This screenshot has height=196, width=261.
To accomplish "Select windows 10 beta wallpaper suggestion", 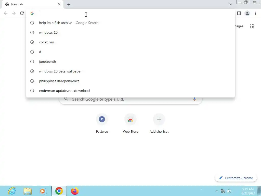I will pos(130,71).
